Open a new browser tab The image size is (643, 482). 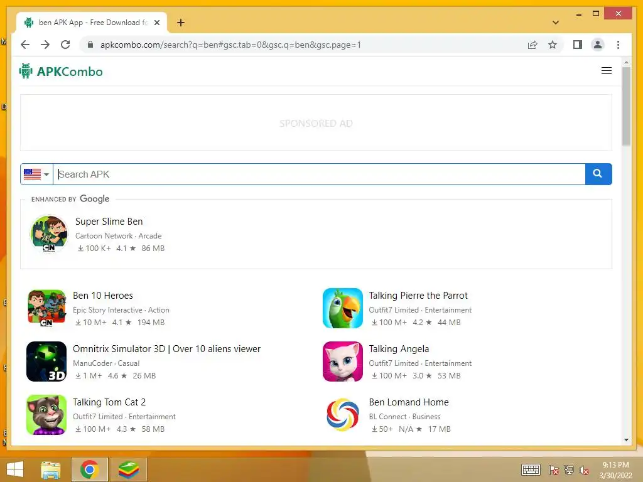click(x=181, y=23)
